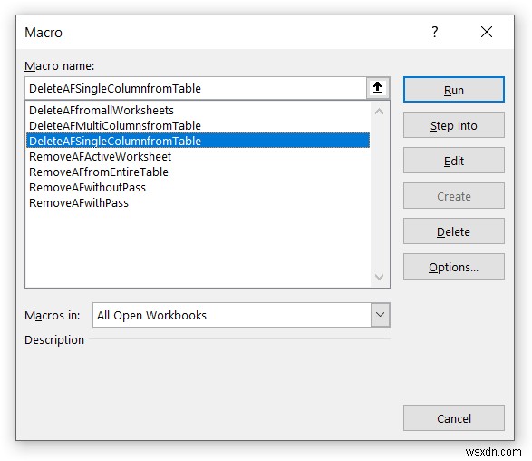Click the collapse dialog arrow icon

(378, 88)
